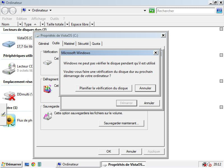Open the Fichier menu
The width and height of the screenshot is (224, 168).
coord(7,19)
